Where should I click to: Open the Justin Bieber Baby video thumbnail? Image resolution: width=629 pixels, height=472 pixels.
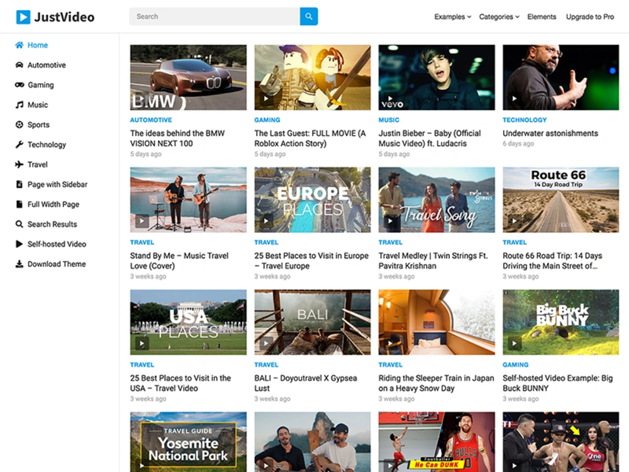(x=437, y=77)
